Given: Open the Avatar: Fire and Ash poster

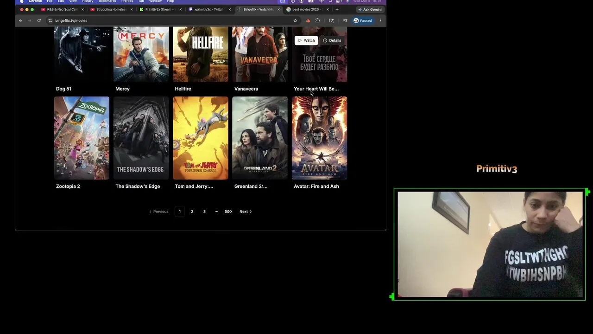Looking at the screenshot, I should pos(319,138).
